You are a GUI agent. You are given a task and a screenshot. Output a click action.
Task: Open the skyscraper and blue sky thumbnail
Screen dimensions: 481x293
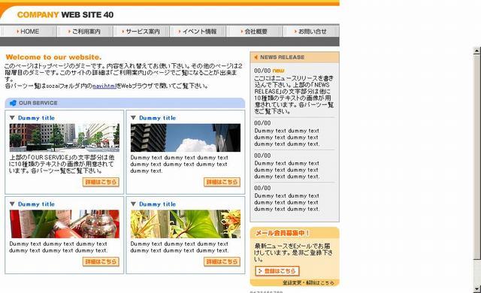tap(186, 137)
